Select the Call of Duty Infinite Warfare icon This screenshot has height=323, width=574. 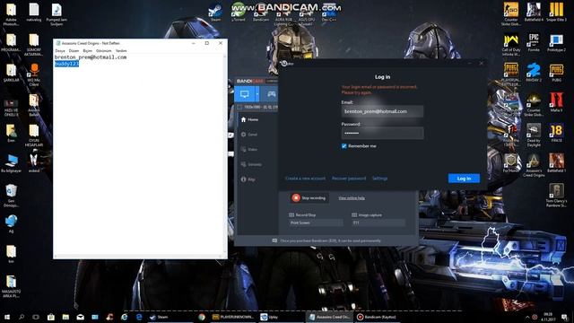point(511,44)
